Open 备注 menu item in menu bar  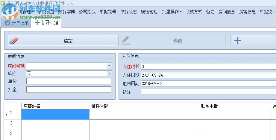(x=210, y=12)
